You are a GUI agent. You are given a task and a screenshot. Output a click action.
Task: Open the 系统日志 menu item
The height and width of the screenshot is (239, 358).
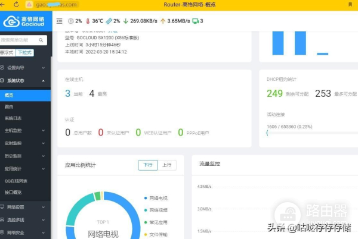[x=25, y=118]
